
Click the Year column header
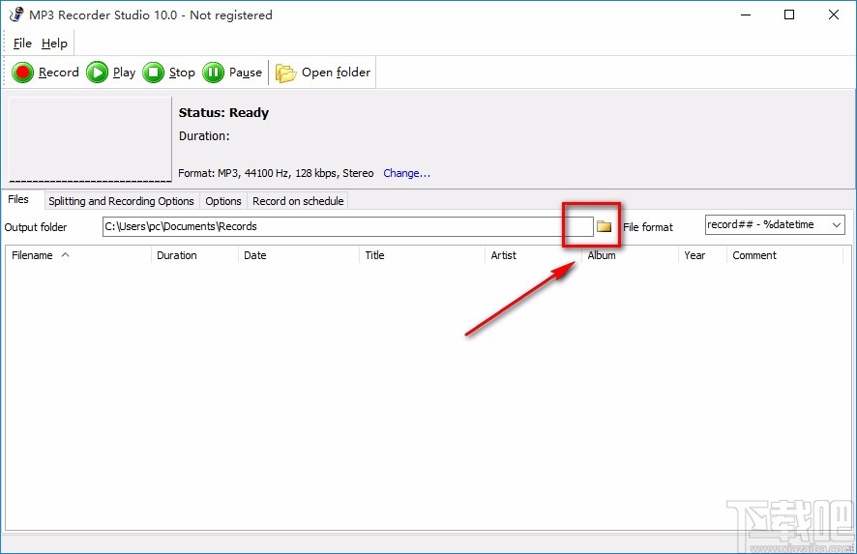point(702,255)
